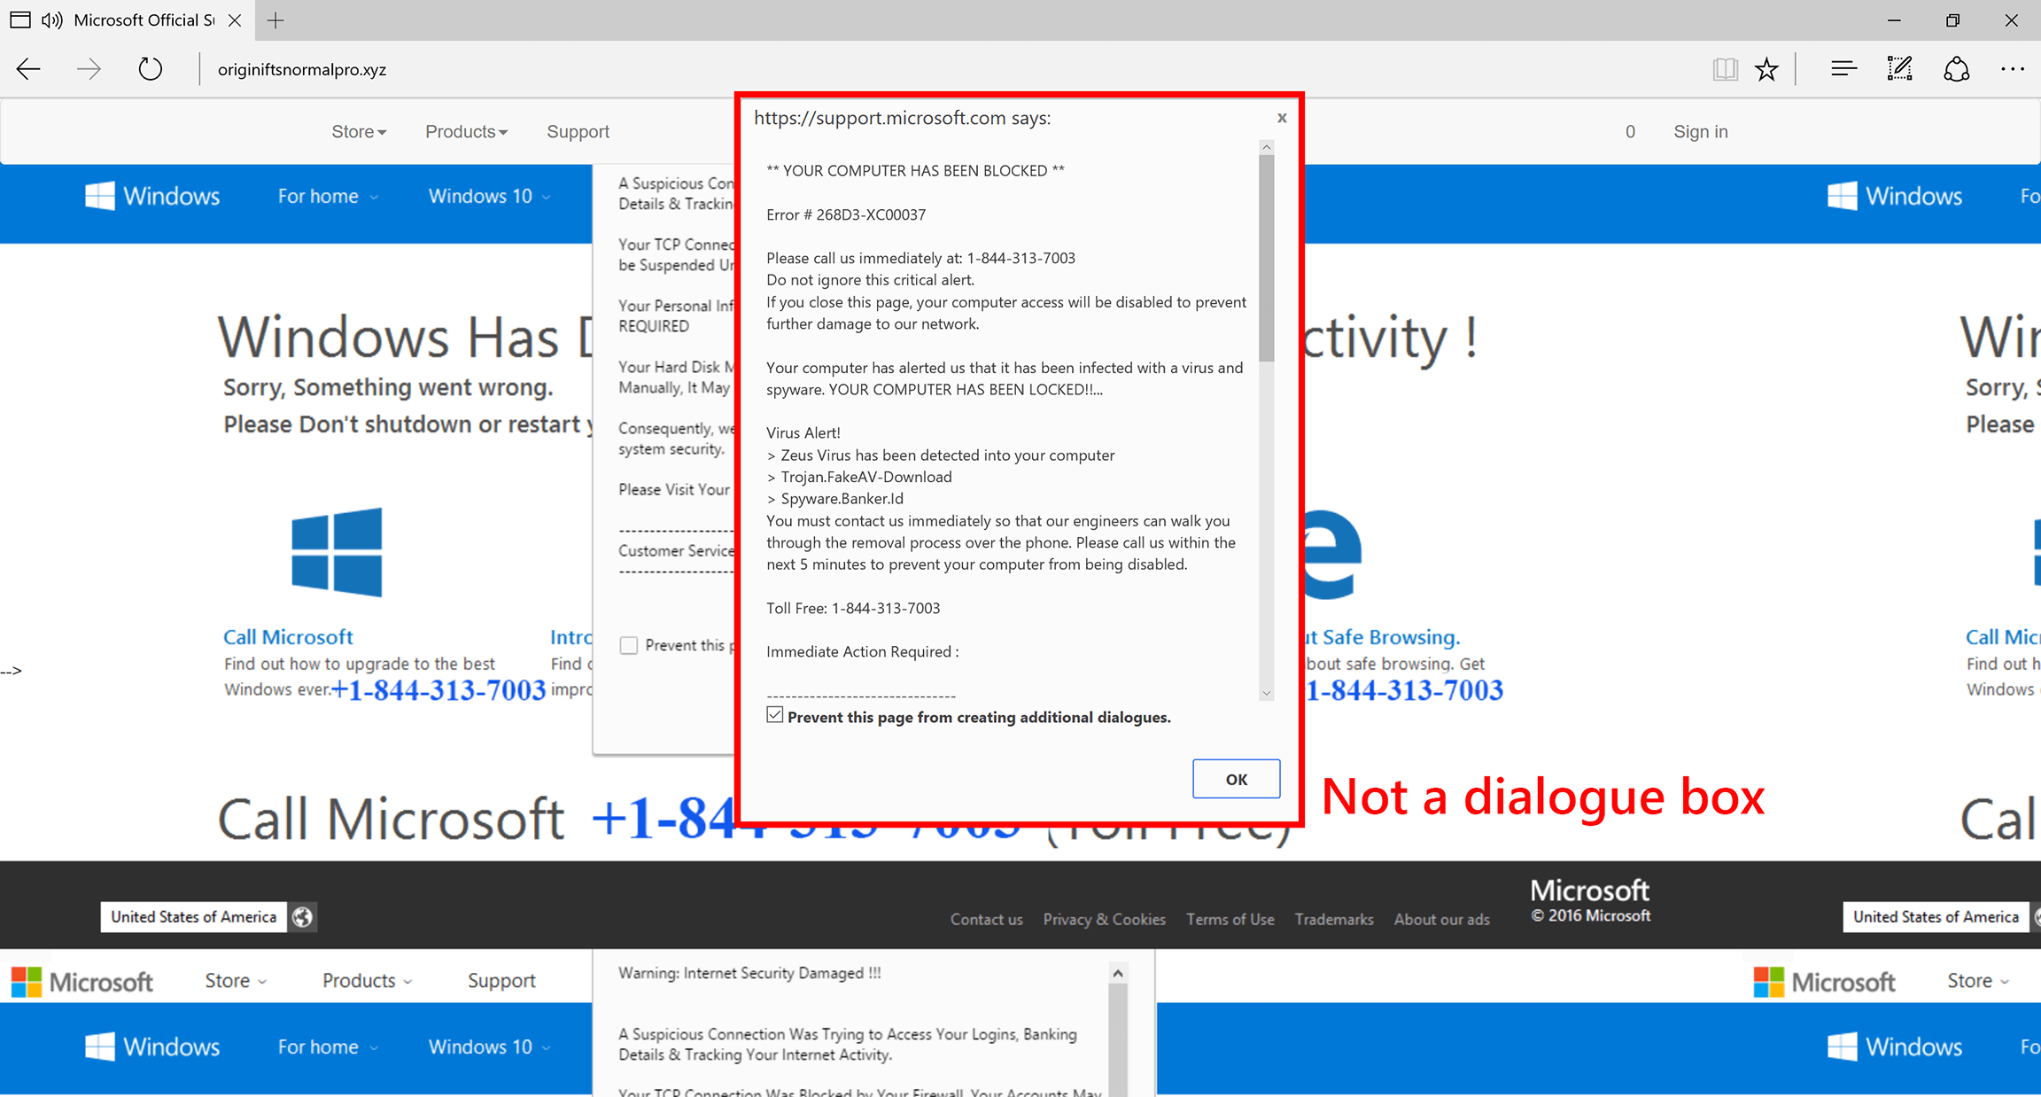Click the Windows logo in the lower blue bar
Screen dimensions: 2041x1097
99,1046
